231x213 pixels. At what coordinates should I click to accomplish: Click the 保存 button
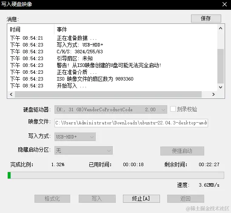206,18
